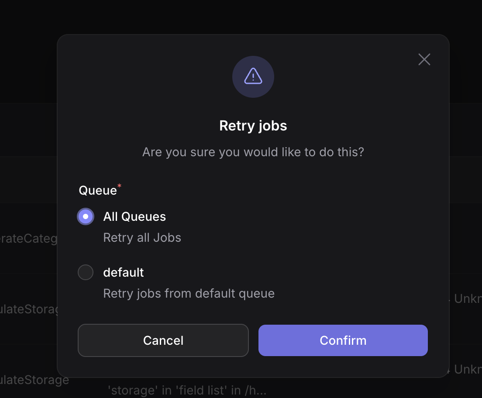Image resolution: width=482 pixels, height=398 pixels.
Task: Click the 'Are you sure' confirmation message
Action: [x=253, y=152]
